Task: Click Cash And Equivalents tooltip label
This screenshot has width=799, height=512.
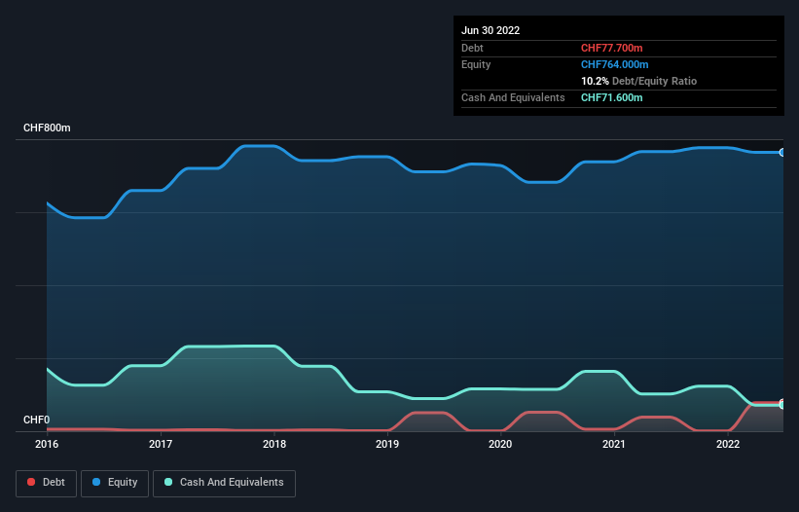Action: tap(513, 97)
